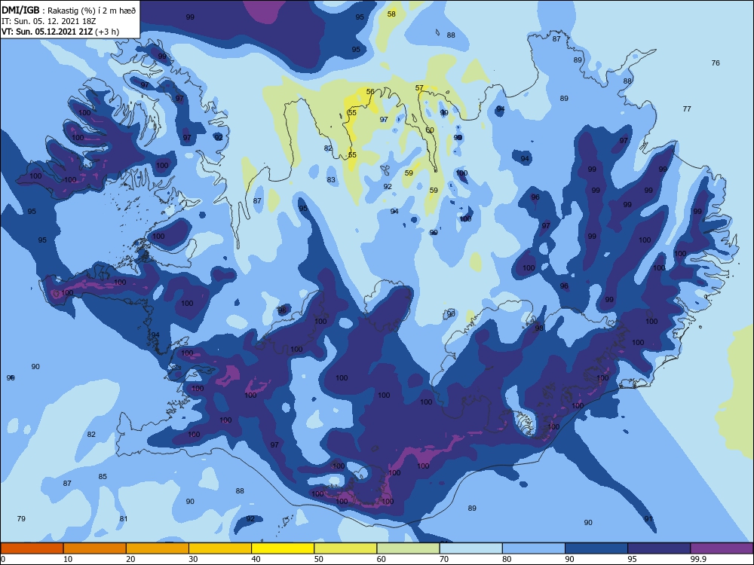Click the pale blue 70–80 legend swatch
The image size is (754, 565).
pos(470,548)
